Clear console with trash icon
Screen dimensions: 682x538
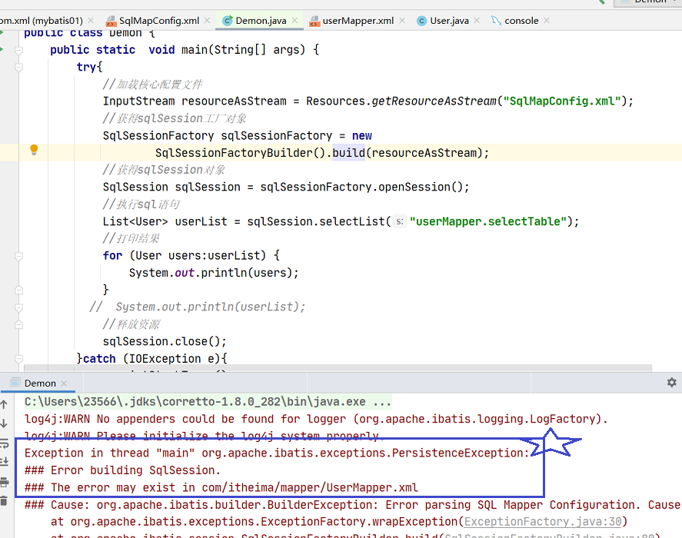coord(4,501)
